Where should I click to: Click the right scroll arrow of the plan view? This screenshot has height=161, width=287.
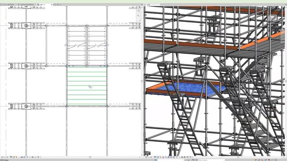(x=139, y=157)
